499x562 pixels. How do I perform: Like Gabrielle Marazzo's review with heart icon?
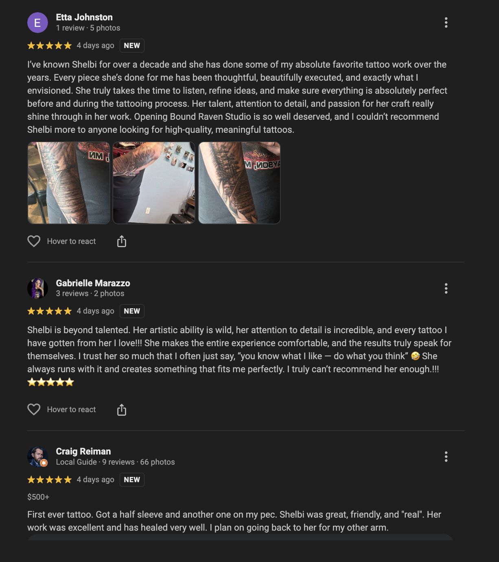pyautogui.click(x=34, y=409)
